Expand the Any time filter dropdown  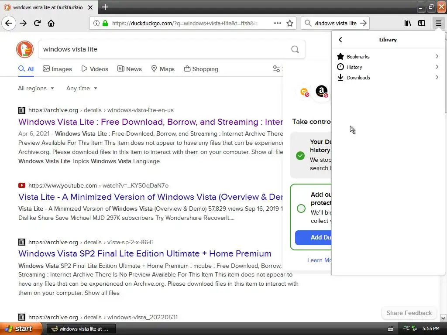coord(82,88)
